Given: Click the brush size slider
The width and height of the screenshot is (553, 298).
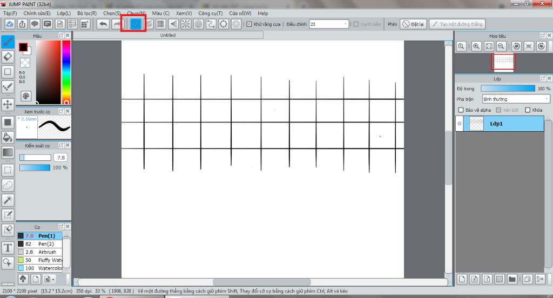Looking at the screenshot, I should coord(35,158).
